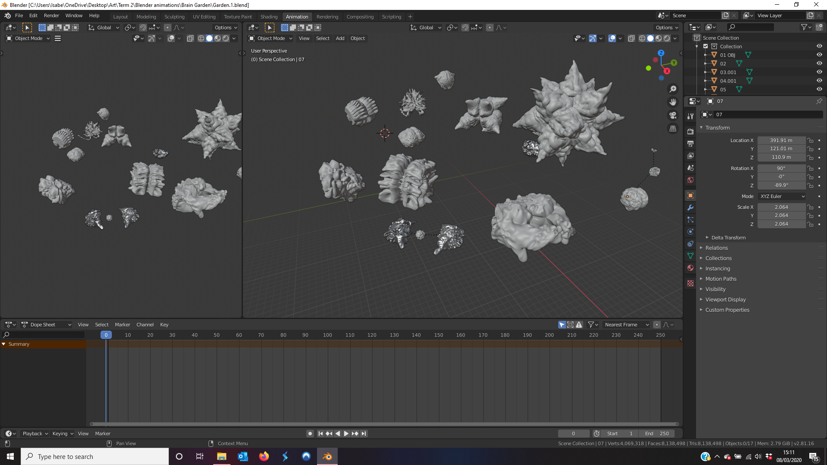The width and height of the screenshot is (827, 465).
Task: Switch to the Sculpting workspace tab
Action: point(174,17)
